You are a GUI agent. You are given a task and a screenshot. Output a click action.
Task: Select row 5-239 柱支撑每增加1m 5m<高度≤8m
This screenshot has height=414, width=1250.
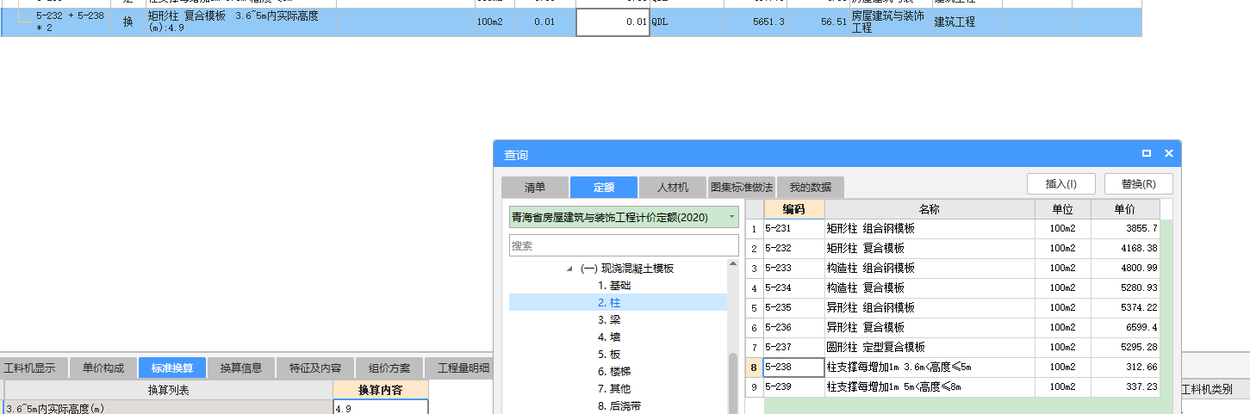pyautogui.click(x=952, y=387)
